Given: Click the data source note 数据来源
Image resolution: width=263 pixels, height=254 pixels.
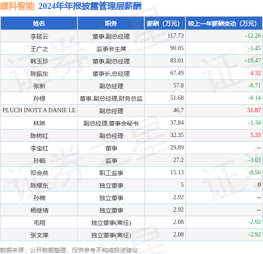Looking at the screenshot, I should [x=69, y=250].
